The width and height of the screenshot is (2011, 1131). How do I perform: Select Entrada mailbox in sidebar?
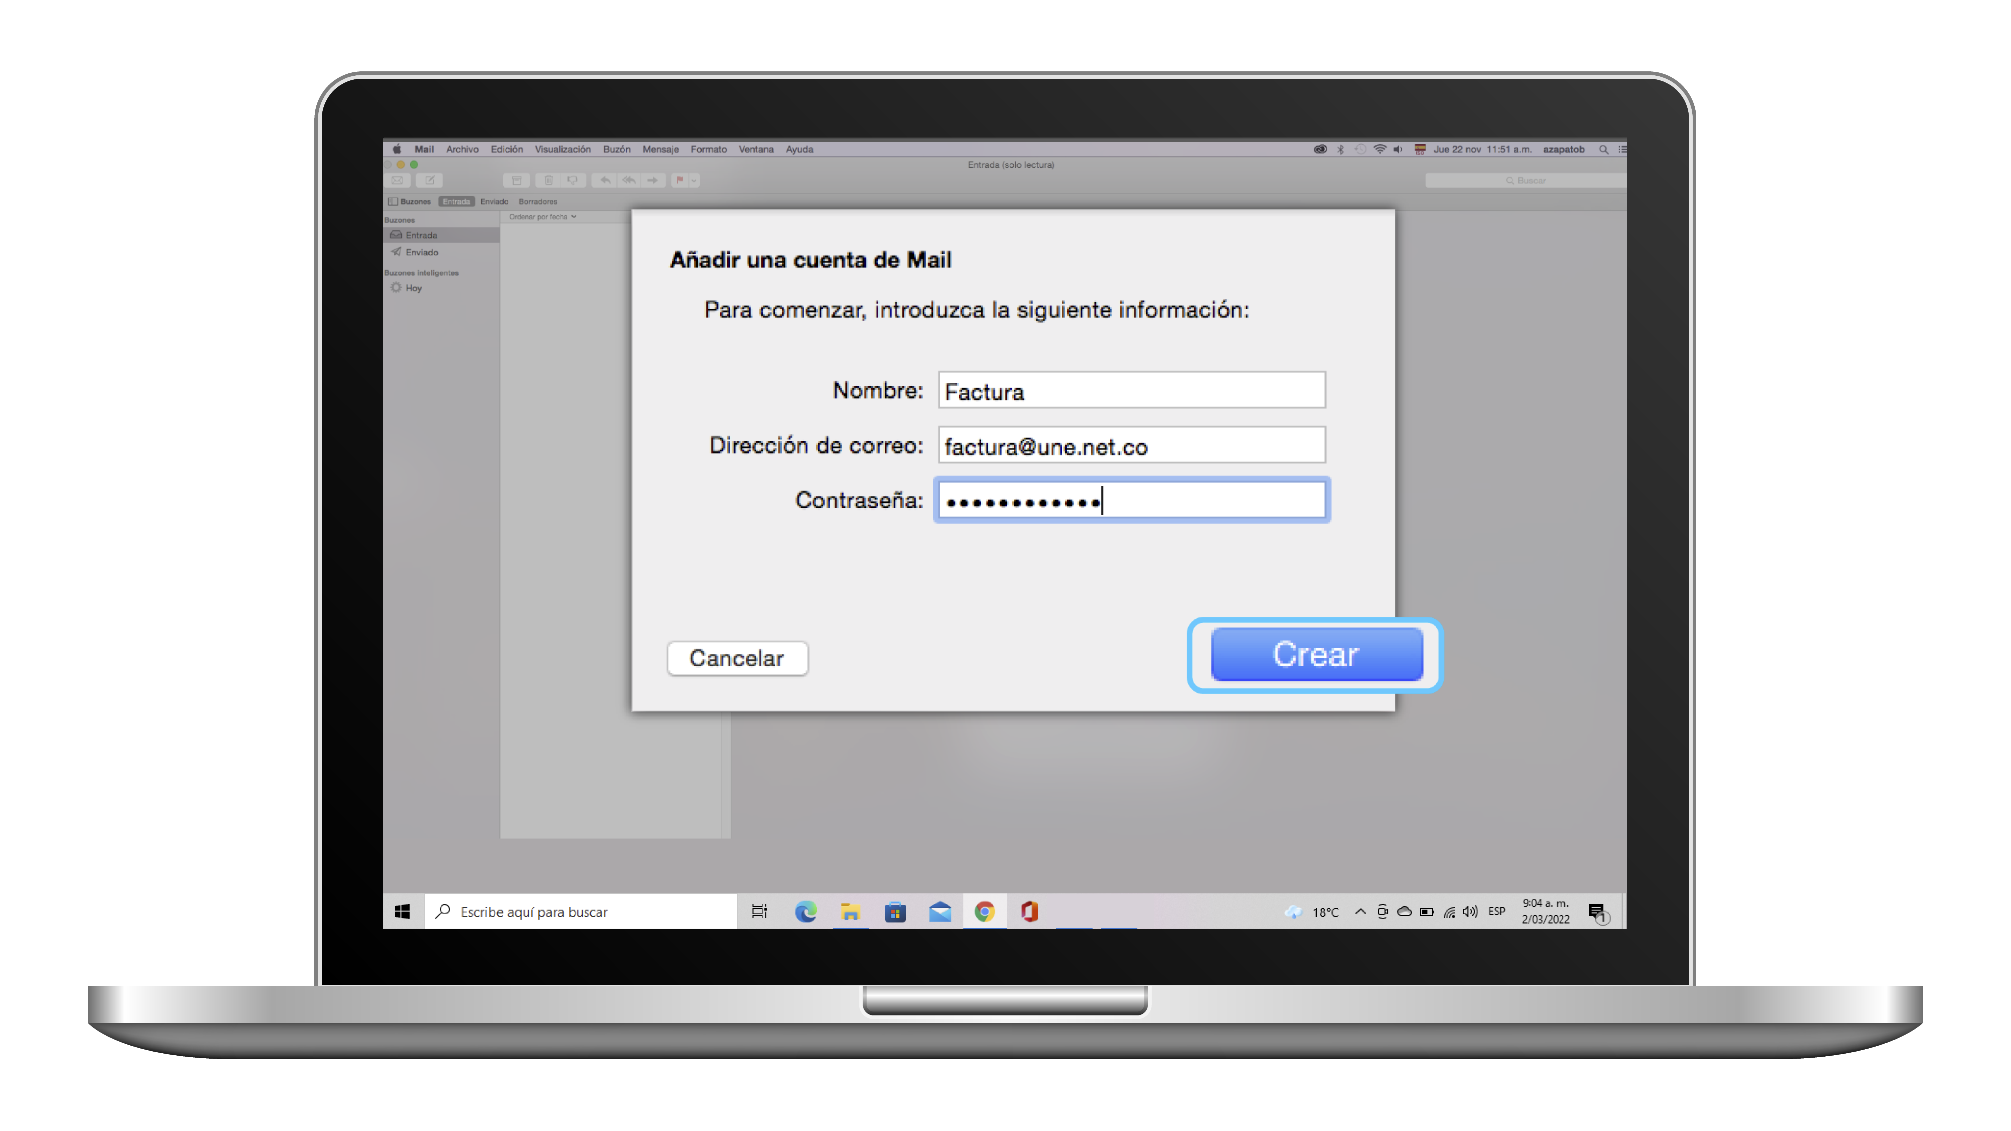(x=441, y=235)
